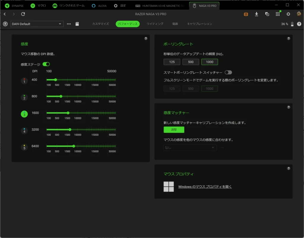Image resolution: width=304 pixels, height=238 pixels.
Task: Open the download updates icon
Action: (x=256, y=14)
